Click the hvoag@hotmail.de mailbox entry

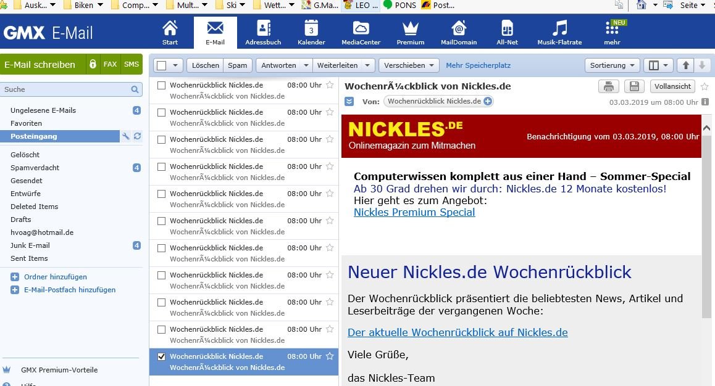[42, 232]
